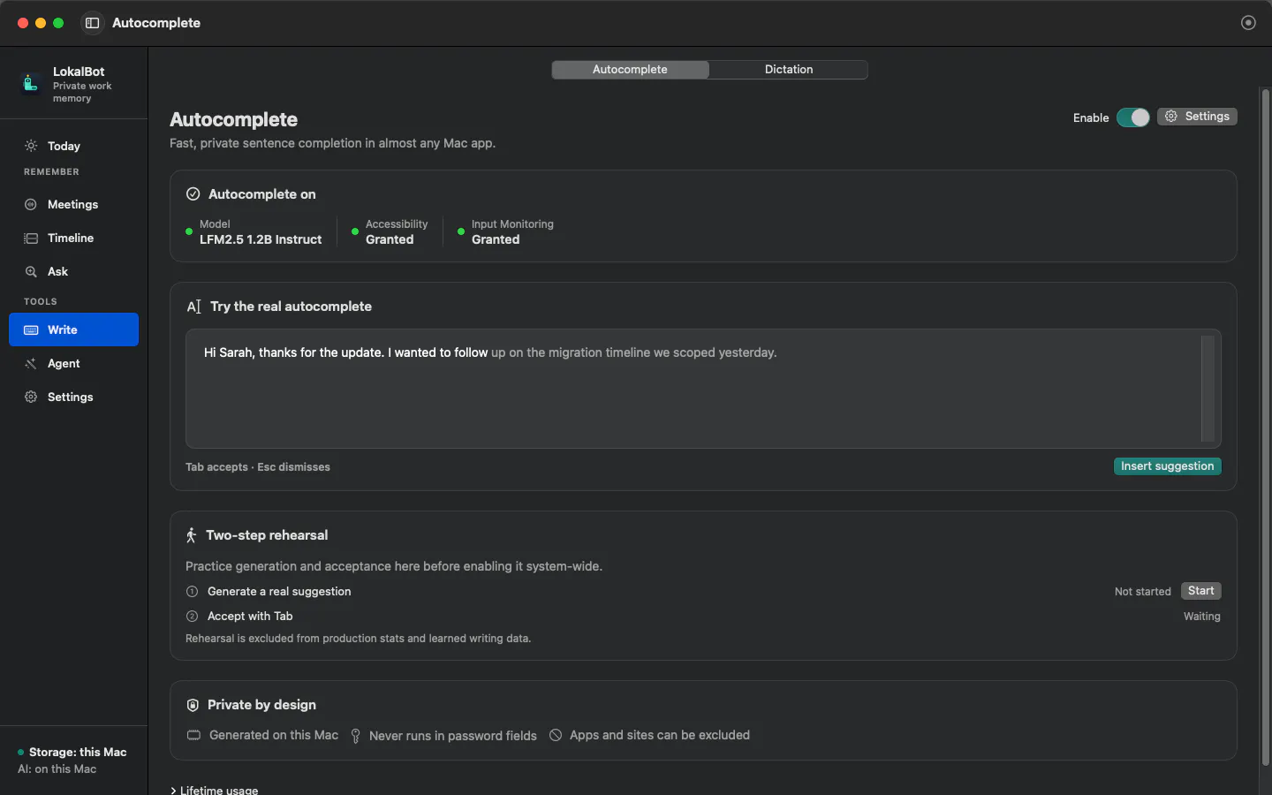The height and width of the screenshot is (795, 1272).
Task: Click the record indicator icon in title bar
Action: pos(1248,23)
